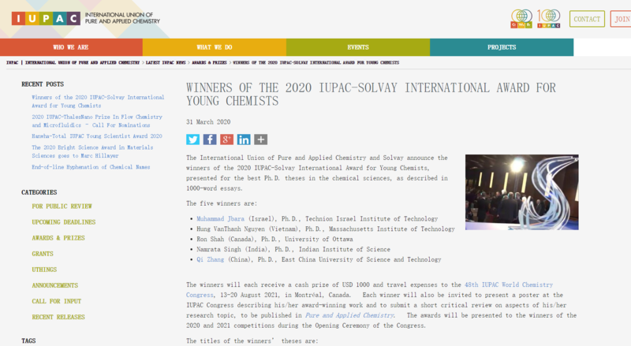Screen dimensions: 631x346
Task: Open the Who We Are menu
Action: point(71,47)
